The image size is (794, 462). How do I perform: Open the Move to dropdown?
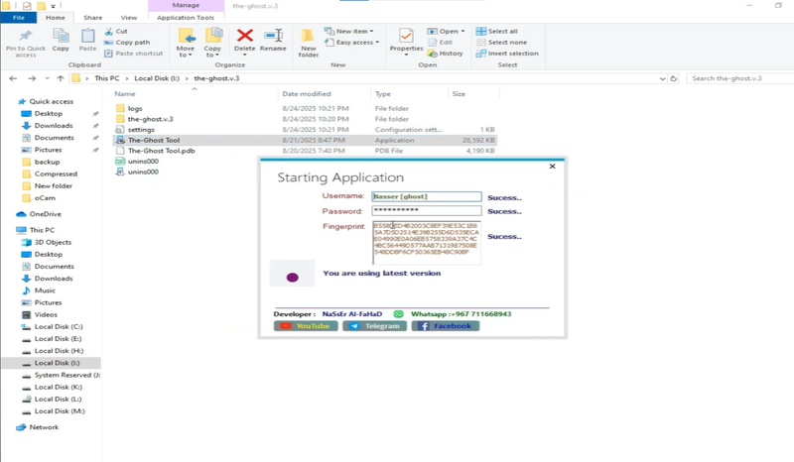(186, 43)
